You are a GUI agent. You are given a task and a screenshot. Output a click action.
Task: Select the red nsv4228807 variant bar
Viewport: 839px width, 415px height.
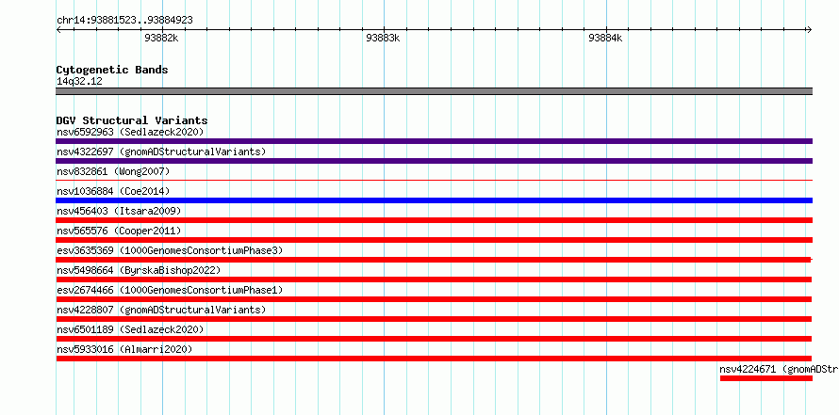tap(434, 319)
